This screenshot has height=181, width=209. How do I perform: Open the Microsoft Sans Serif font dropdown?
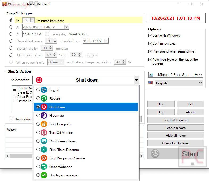point(175,75)
